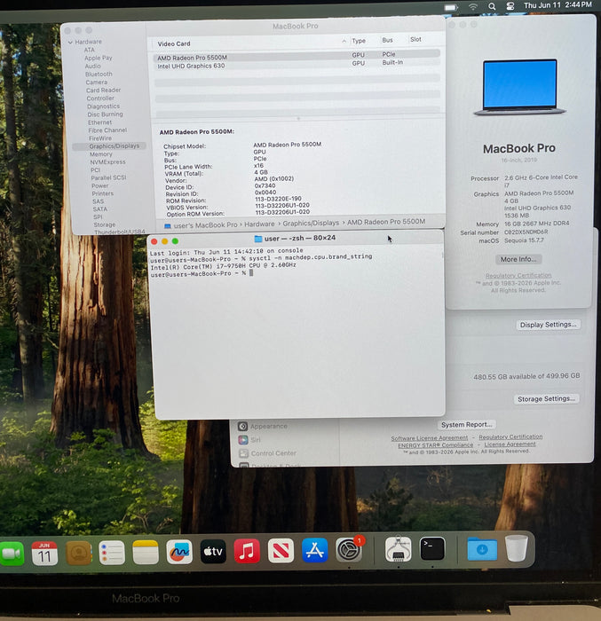Collapse the Hardware section in System Information sidebar
Screen dimensions: 601x621
(x=70, y=42)
